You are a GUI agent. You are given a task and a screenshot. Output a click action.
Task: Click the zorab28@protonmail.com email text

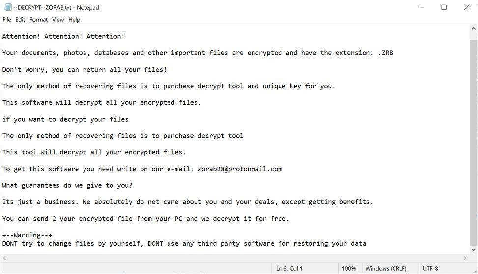pos(240,169)
